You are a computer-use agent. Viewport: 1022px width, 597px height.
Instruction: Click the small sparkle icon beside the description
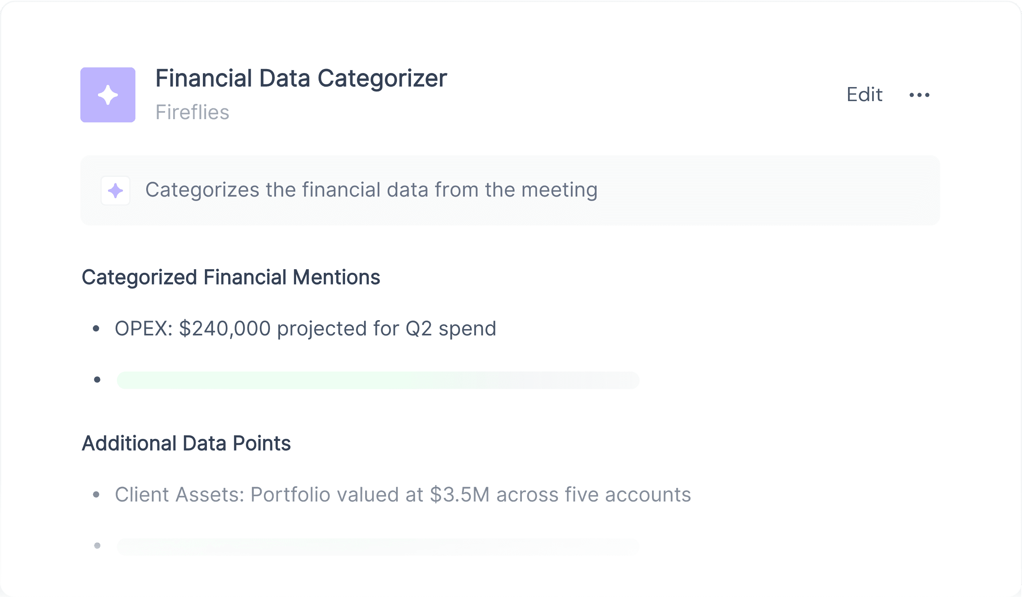116,190
